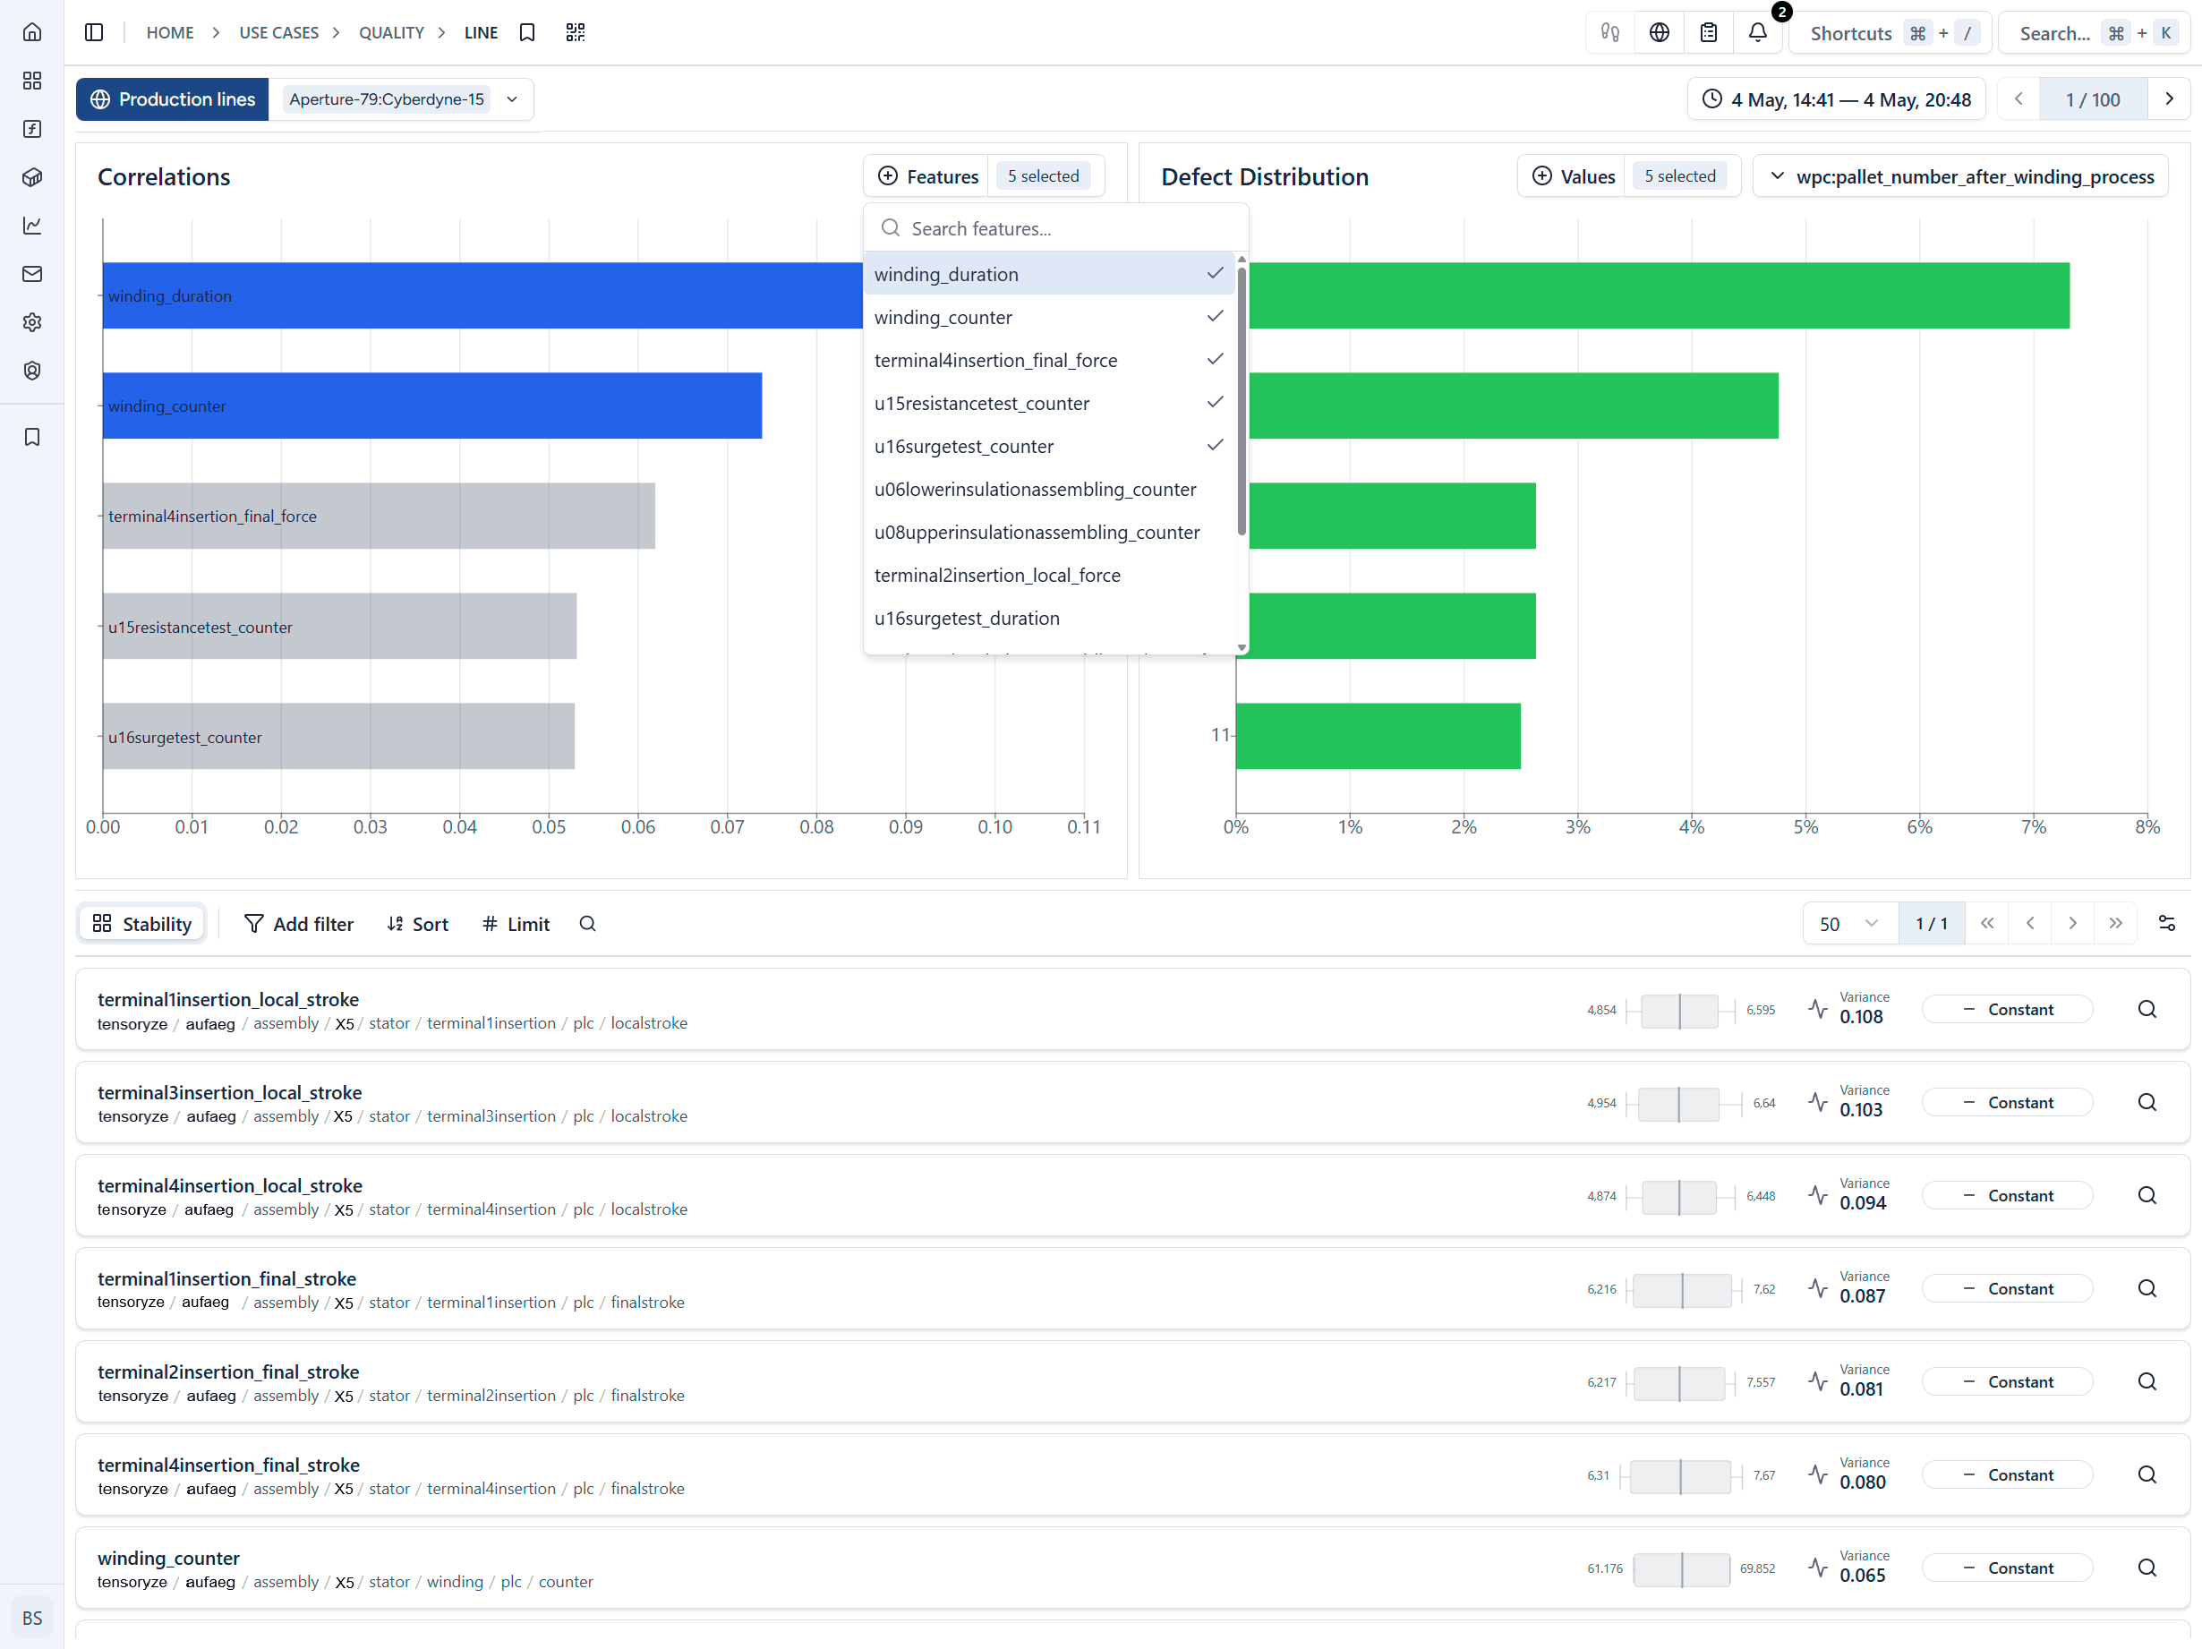This screenshot has height=1649, width=2202.
Task: Expand the production line selector chevron
Action: pyautogui.click(x=512, y=99)
